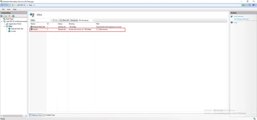Click the Up folder icon in Connections toolbar

(x=10, y=16)
